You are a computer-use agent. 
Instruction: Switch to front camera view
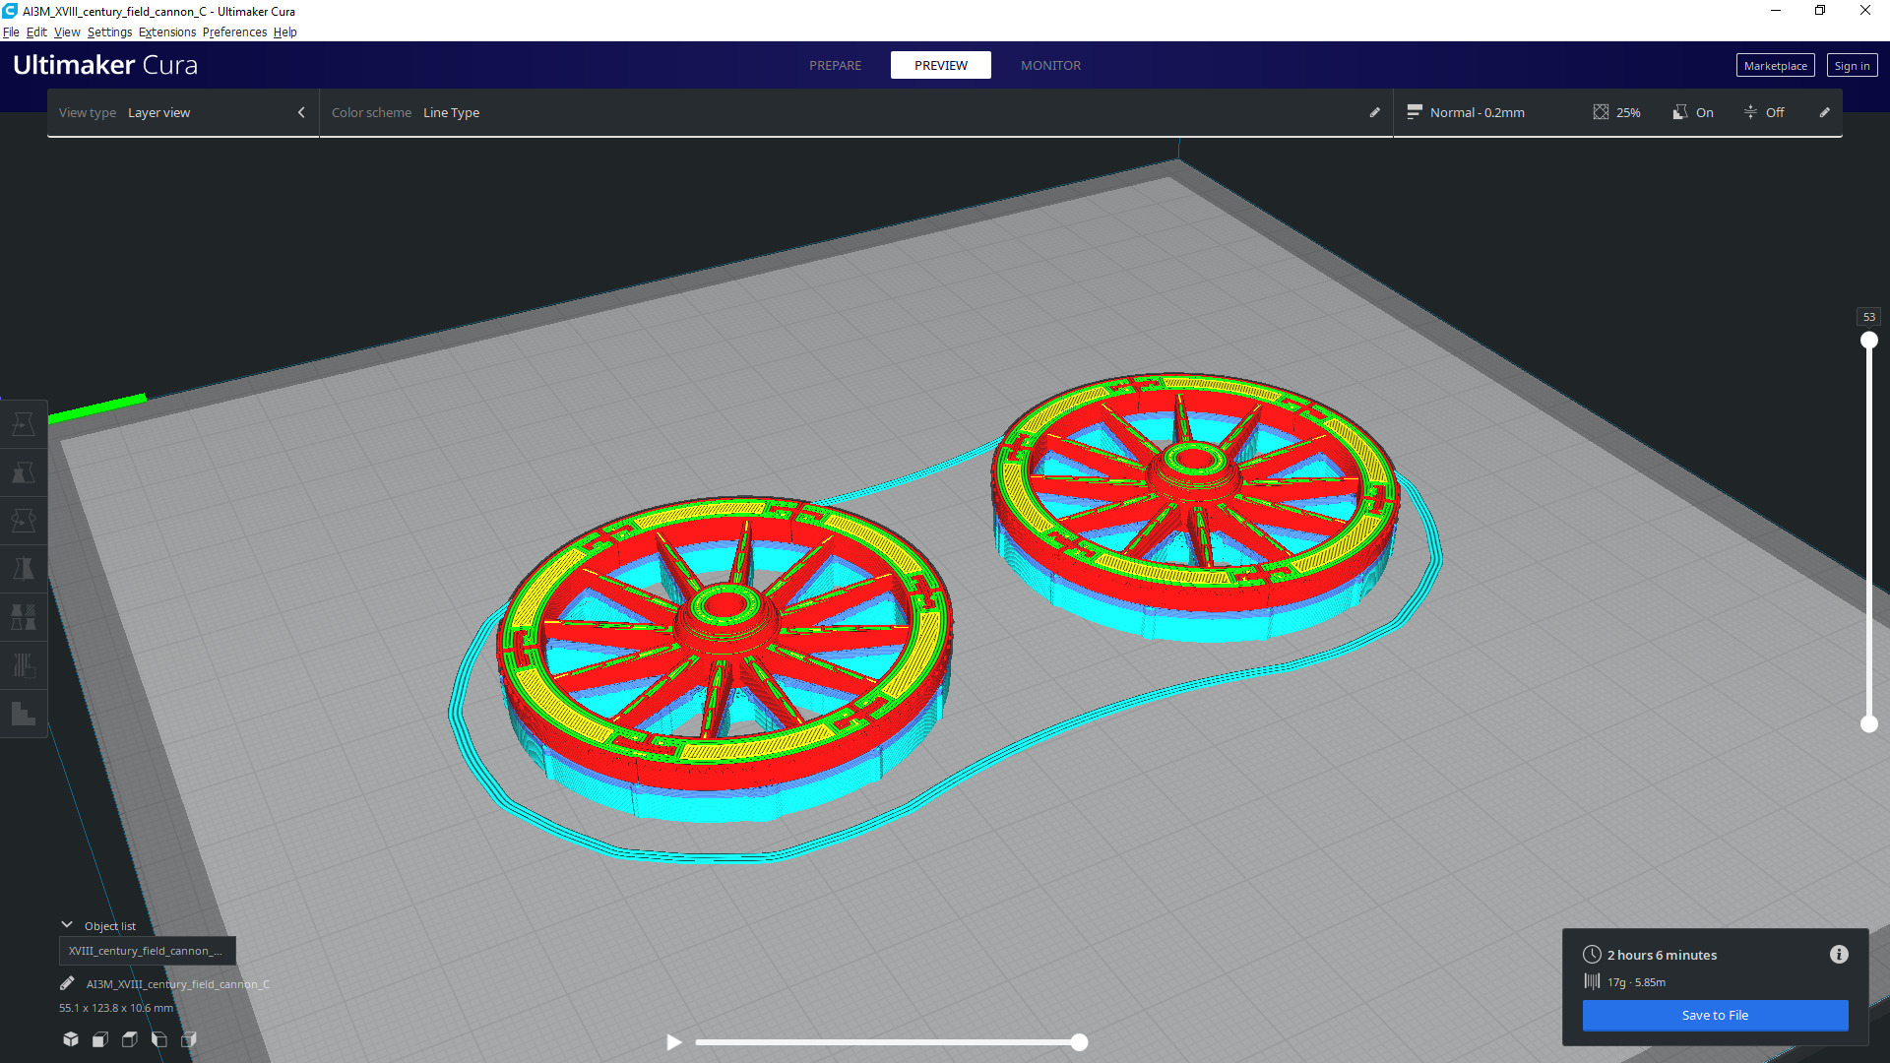pos(100,1039)
